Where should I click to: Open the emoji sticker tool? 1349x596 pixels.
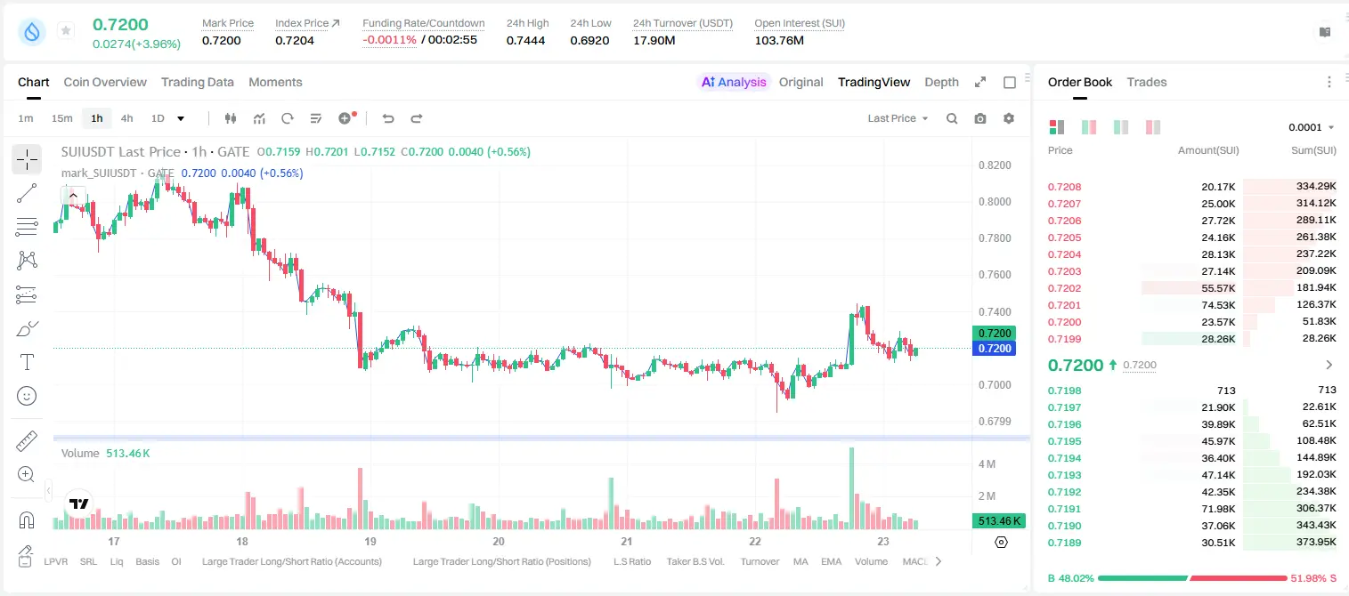[x=27, y=396]
